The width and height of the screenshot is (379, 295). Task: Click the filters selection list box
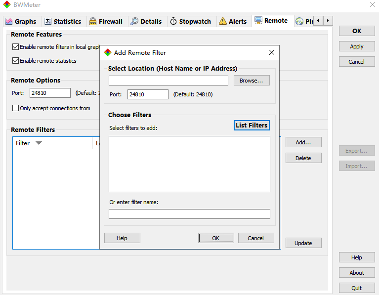coord(189,164)
